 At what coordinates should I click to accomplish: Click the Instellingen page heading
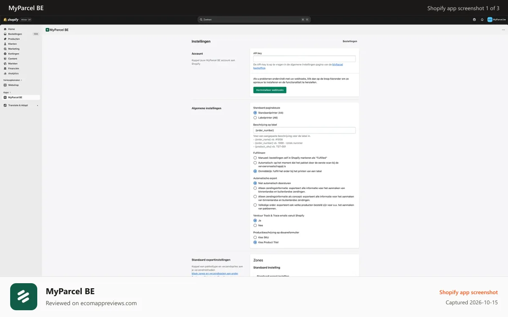(x=201, y=41)
